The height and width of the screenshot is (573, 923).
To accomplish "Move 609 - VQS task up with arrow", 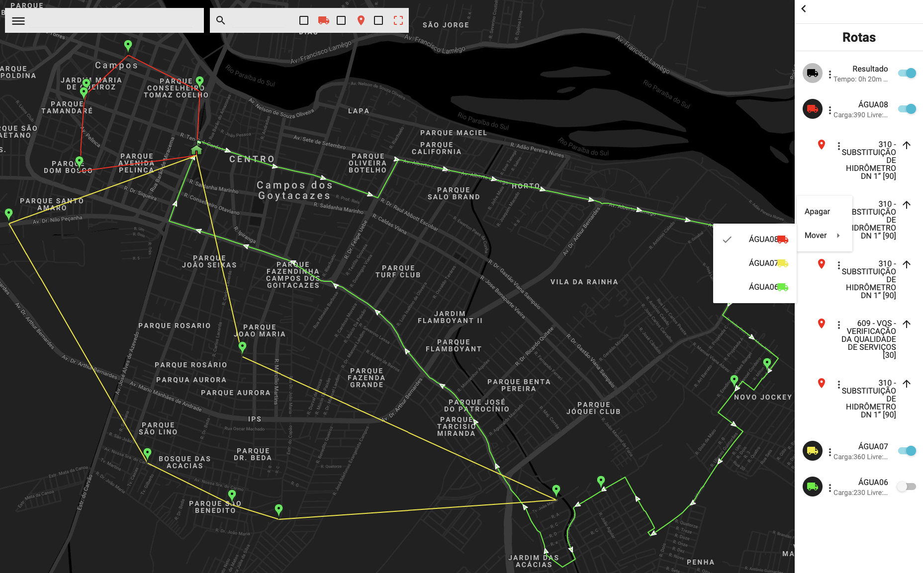I will [907, 324].
